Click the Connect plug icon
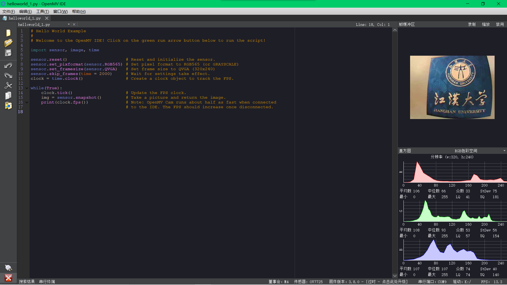 coord(8,268)
